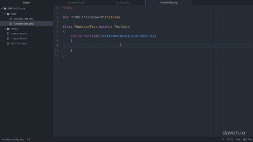
Task: Click the FunctionTest class name in code
Action: click(86, 26)
